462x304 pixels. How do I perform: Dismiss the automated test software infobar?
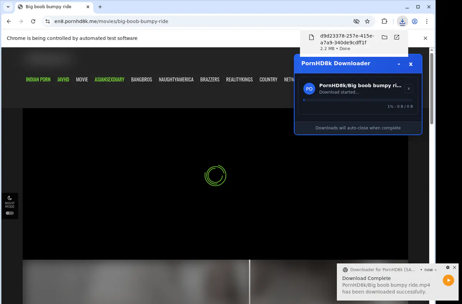coord(425,38)
